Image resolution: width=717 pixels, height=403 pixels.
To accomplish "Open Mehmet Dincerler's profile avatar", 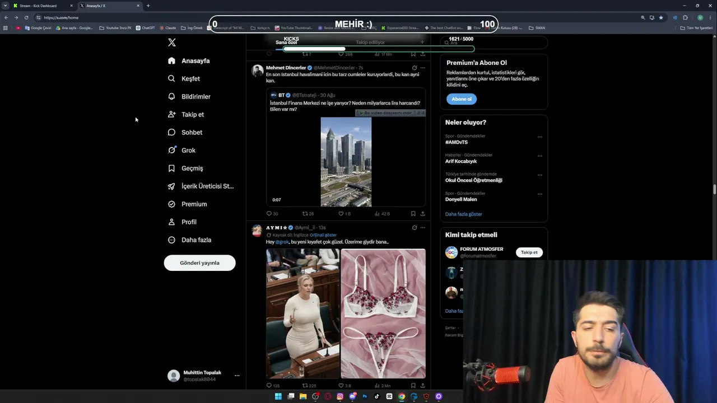I will click(x=258, y=71).
